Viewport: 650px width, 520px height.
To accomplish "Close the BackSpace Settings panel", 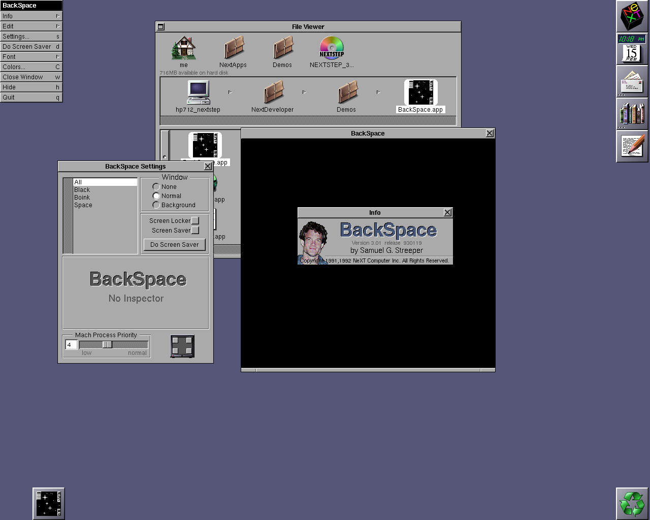I will point(208,167).
